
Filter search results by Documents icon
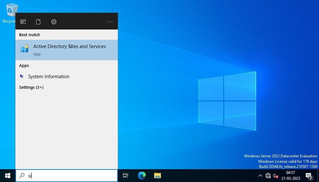[x=38, y=22]
